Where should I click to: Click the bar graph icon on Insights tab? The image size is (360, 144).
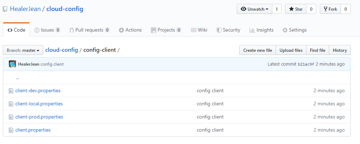pos(252,30)
